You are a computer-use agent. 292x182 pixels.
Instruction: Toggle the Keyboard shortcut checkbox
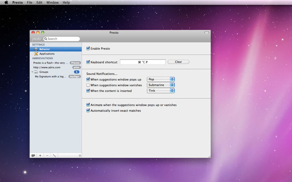pos(88,62)
